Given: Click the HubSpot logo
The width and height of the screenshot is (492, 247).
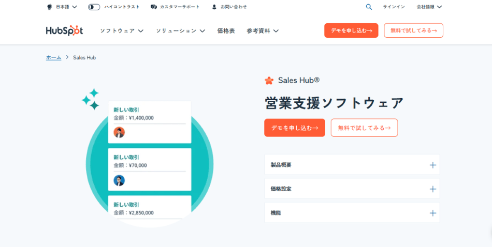Looking at the screenshot, I should [64, 30].
